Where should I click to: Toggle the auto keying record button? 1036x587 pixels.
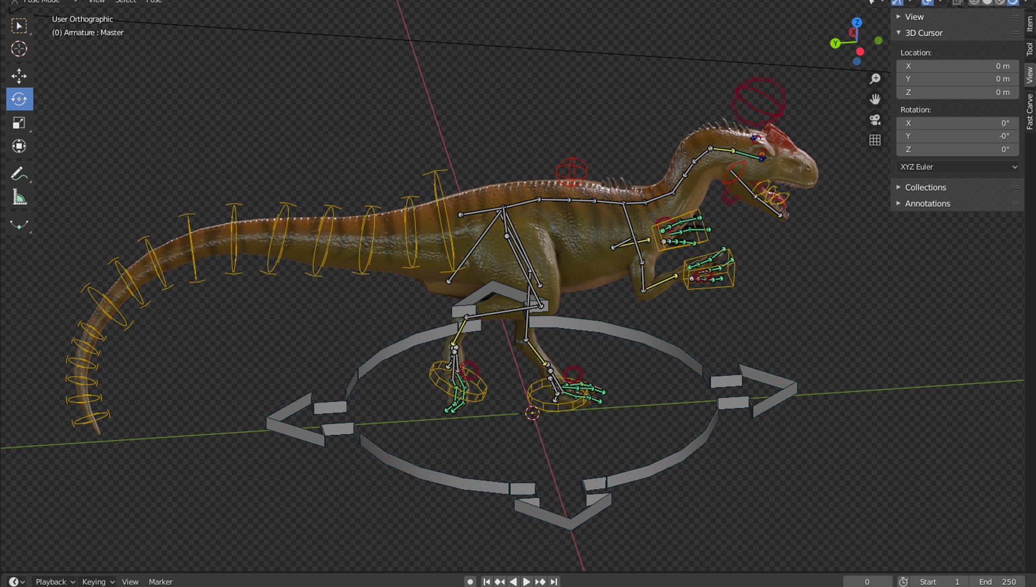click(470, 582)
